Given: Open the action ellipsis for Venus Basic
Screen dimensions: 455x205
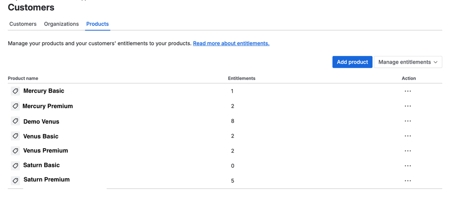Looking at the screenshot, I should 408,136.
